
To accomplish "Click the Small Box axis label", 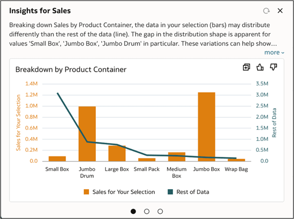I will coord(57,169).
